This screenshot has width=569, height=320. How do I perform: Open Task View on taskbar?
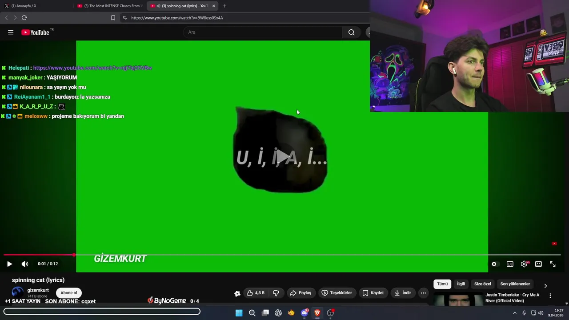tap(265, 313)
